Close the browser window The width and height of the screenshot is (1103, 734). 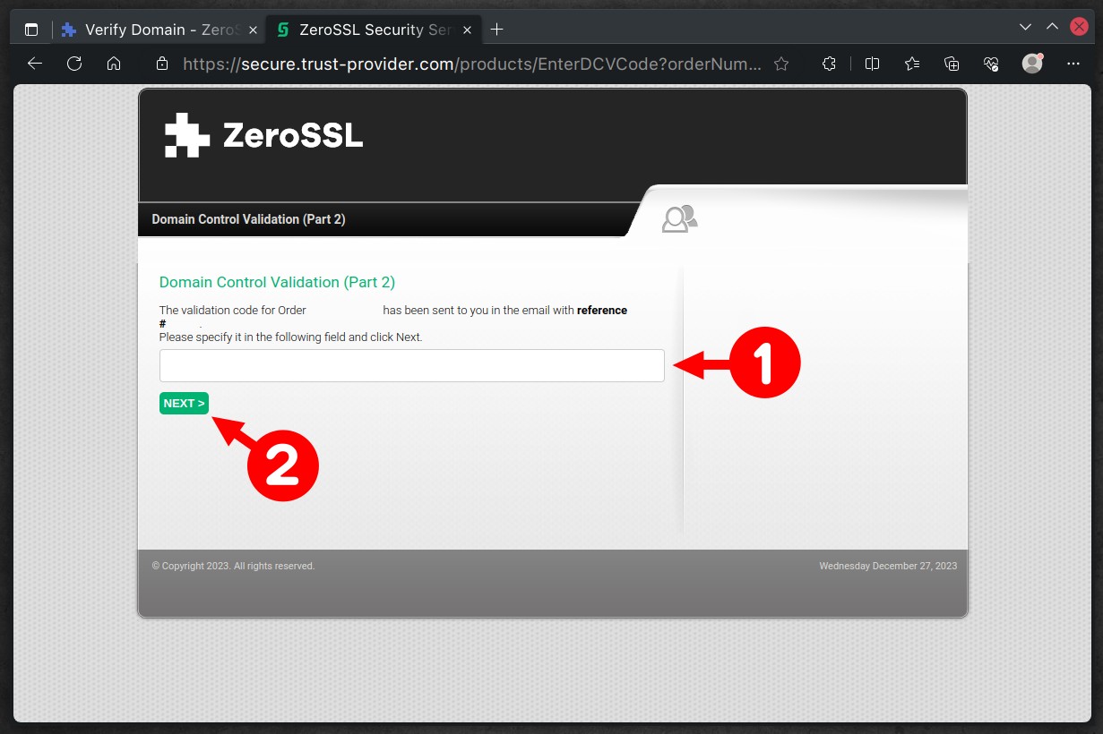pyautogui.click(x=1080, y=28)
